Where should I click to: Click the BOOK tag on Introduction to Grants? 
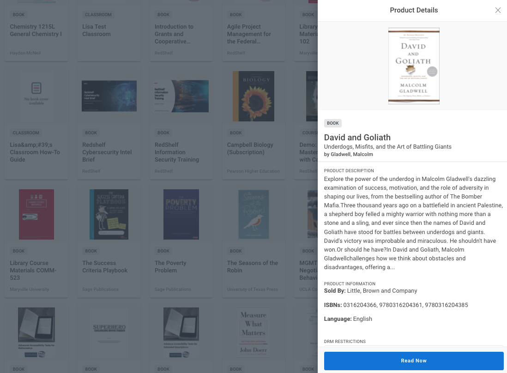[163, 15]
